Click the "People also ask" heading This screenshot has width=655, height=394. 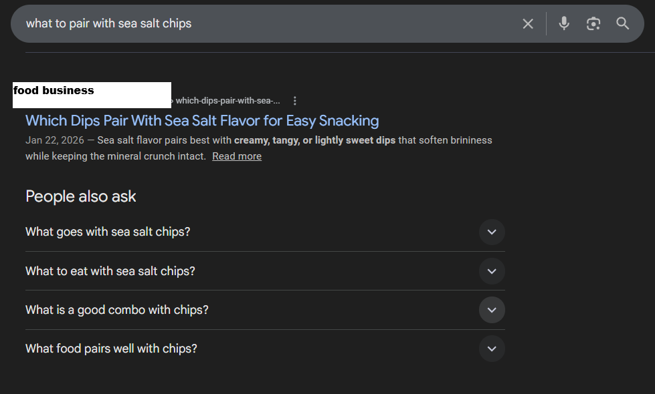[81, 196]
